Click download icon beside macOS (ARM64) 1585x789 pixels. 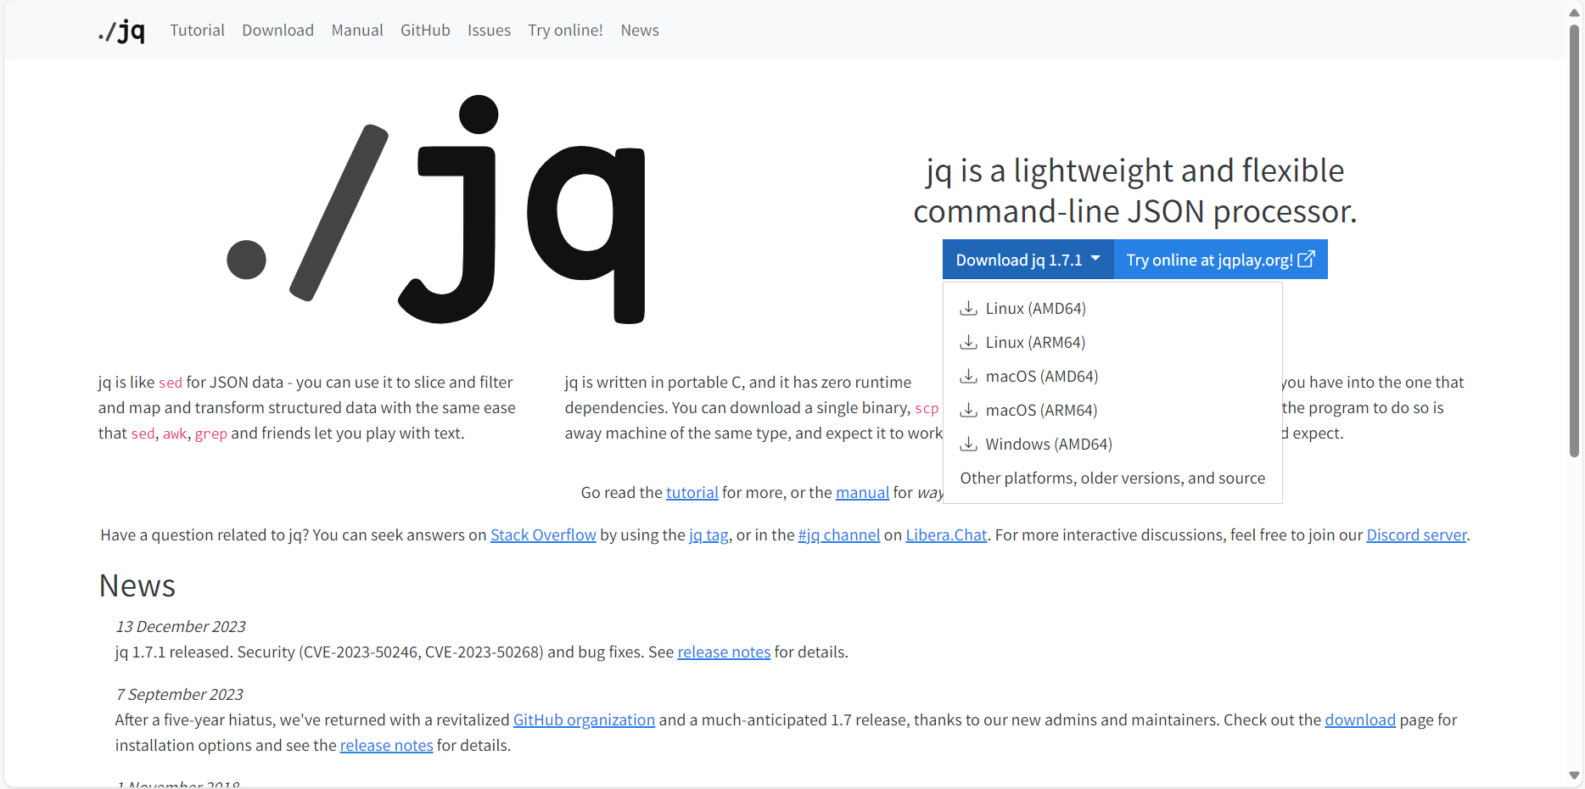[x=968, y=410]
